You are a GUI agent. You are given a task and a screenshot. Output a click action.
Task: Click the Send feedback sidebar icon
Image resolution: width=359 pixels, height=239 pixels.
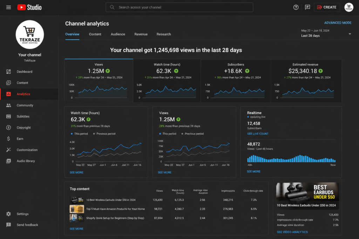8,225
